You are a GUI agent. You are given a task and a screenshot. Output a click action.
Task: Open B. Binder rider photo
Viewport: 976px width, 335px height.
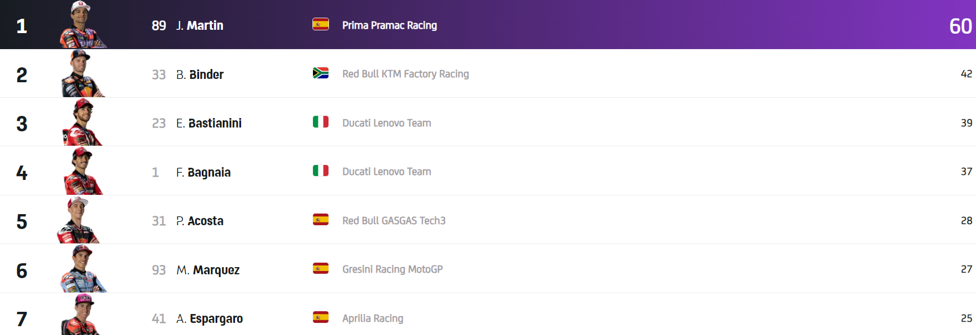point(82,74)
